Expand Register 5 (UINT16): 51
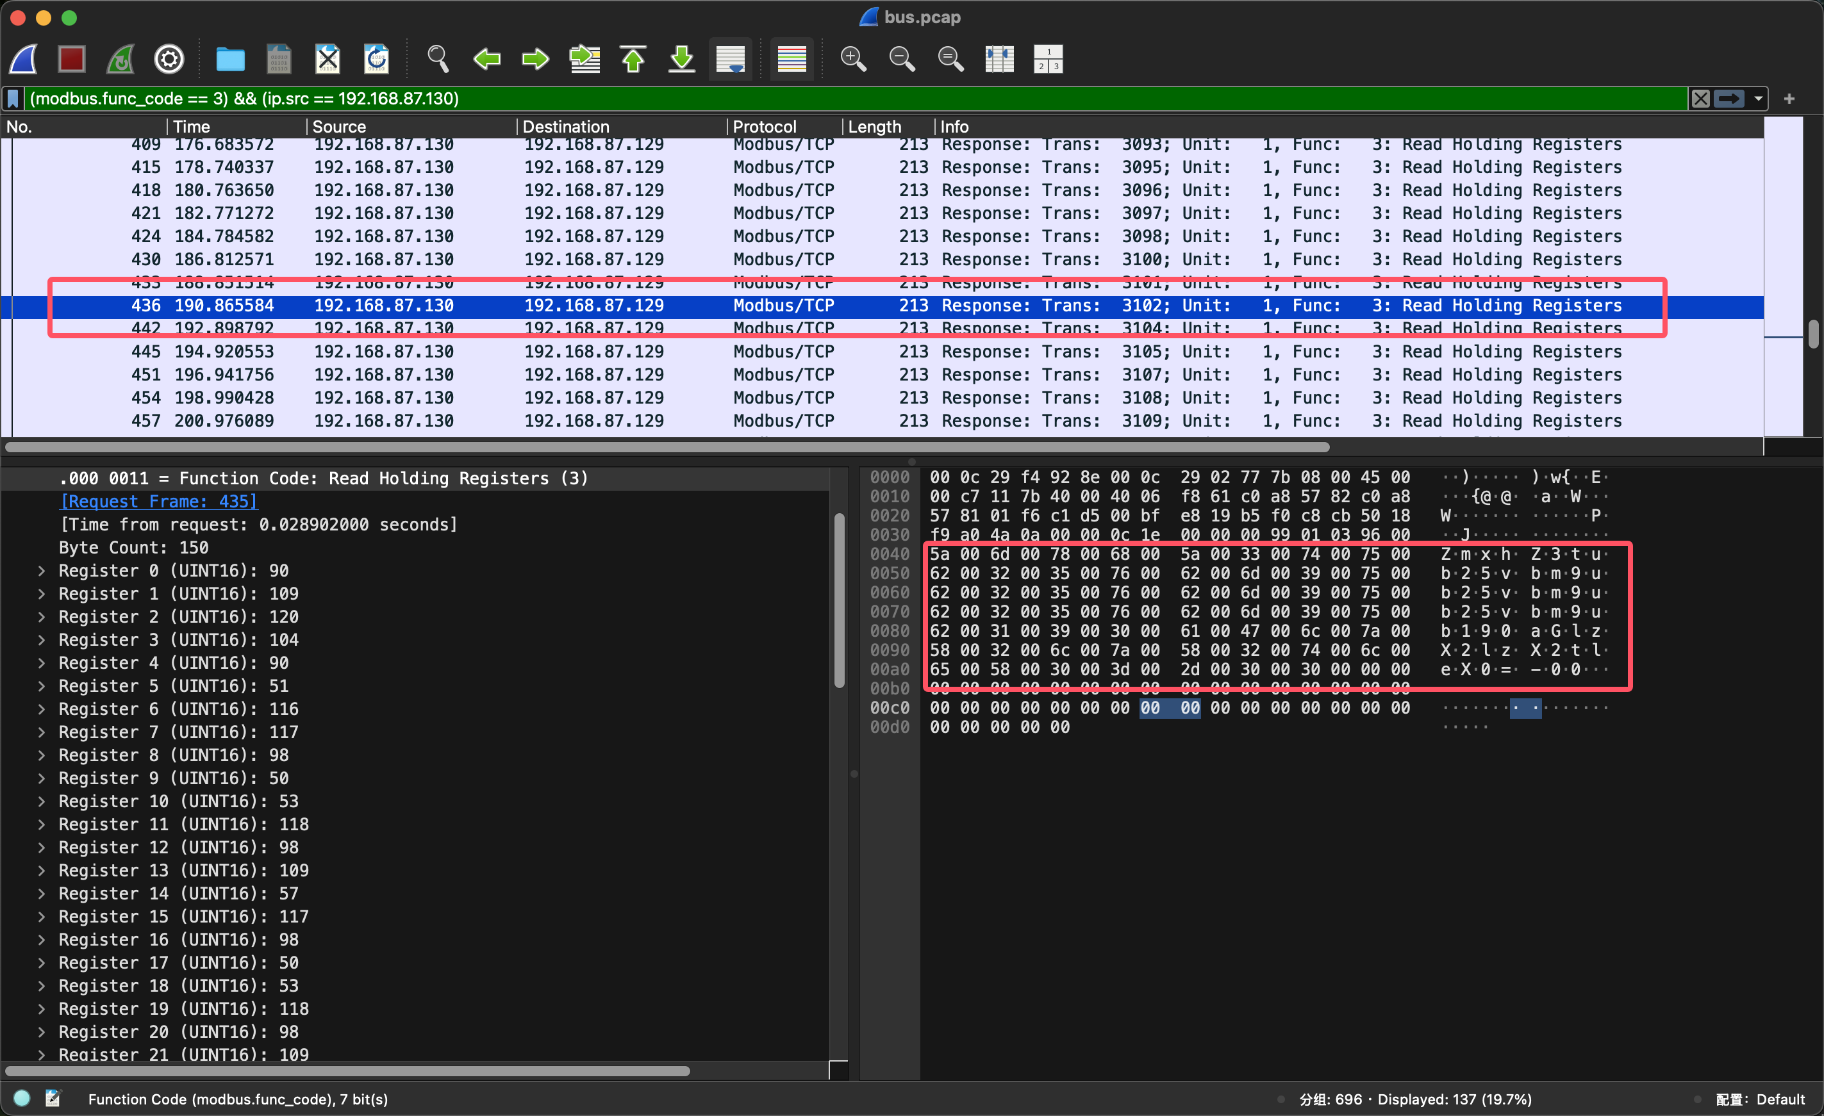 tap(42, 686)
